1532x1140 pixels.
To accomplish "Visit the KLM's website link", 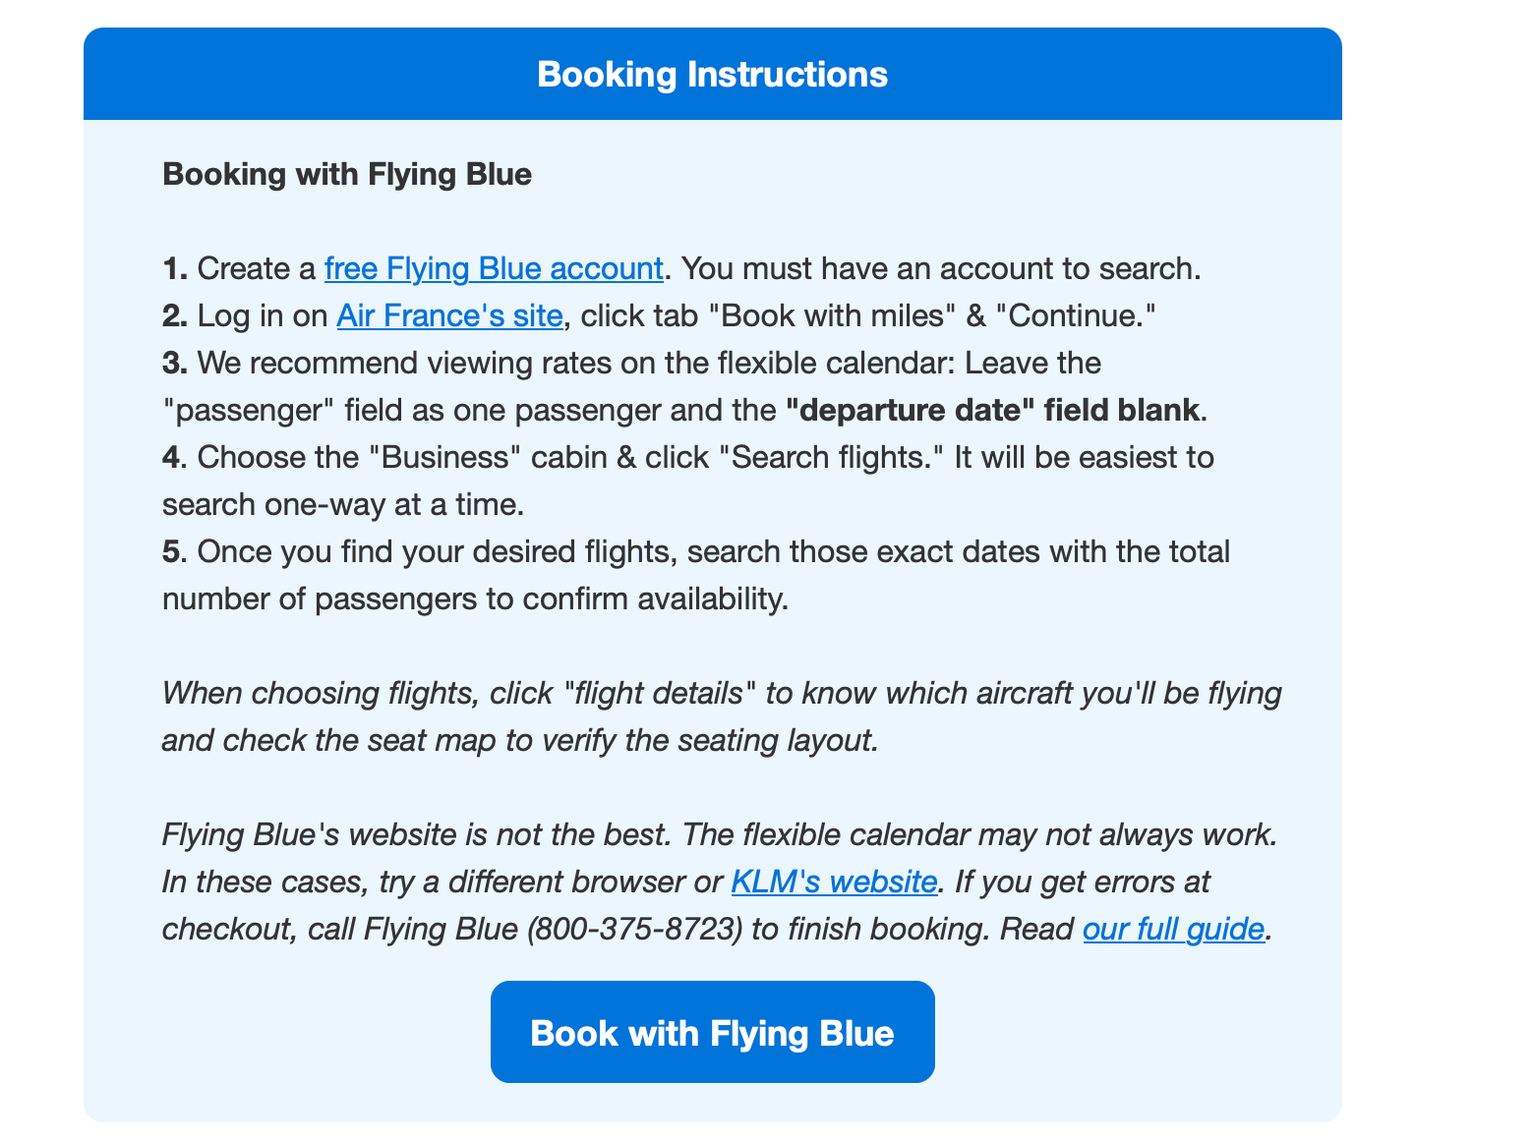I will coord(834,882).
